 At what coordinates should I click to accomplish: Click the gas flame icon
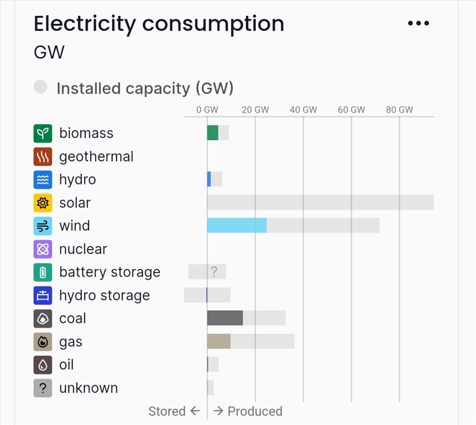tap(43, 342)
